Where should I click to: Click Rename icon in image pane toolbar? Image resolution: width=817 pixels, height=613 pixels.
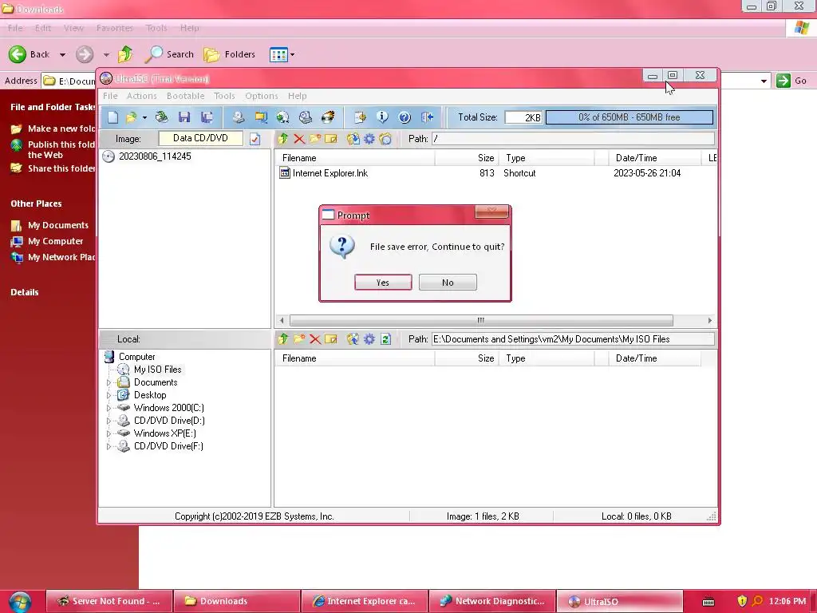331,139
